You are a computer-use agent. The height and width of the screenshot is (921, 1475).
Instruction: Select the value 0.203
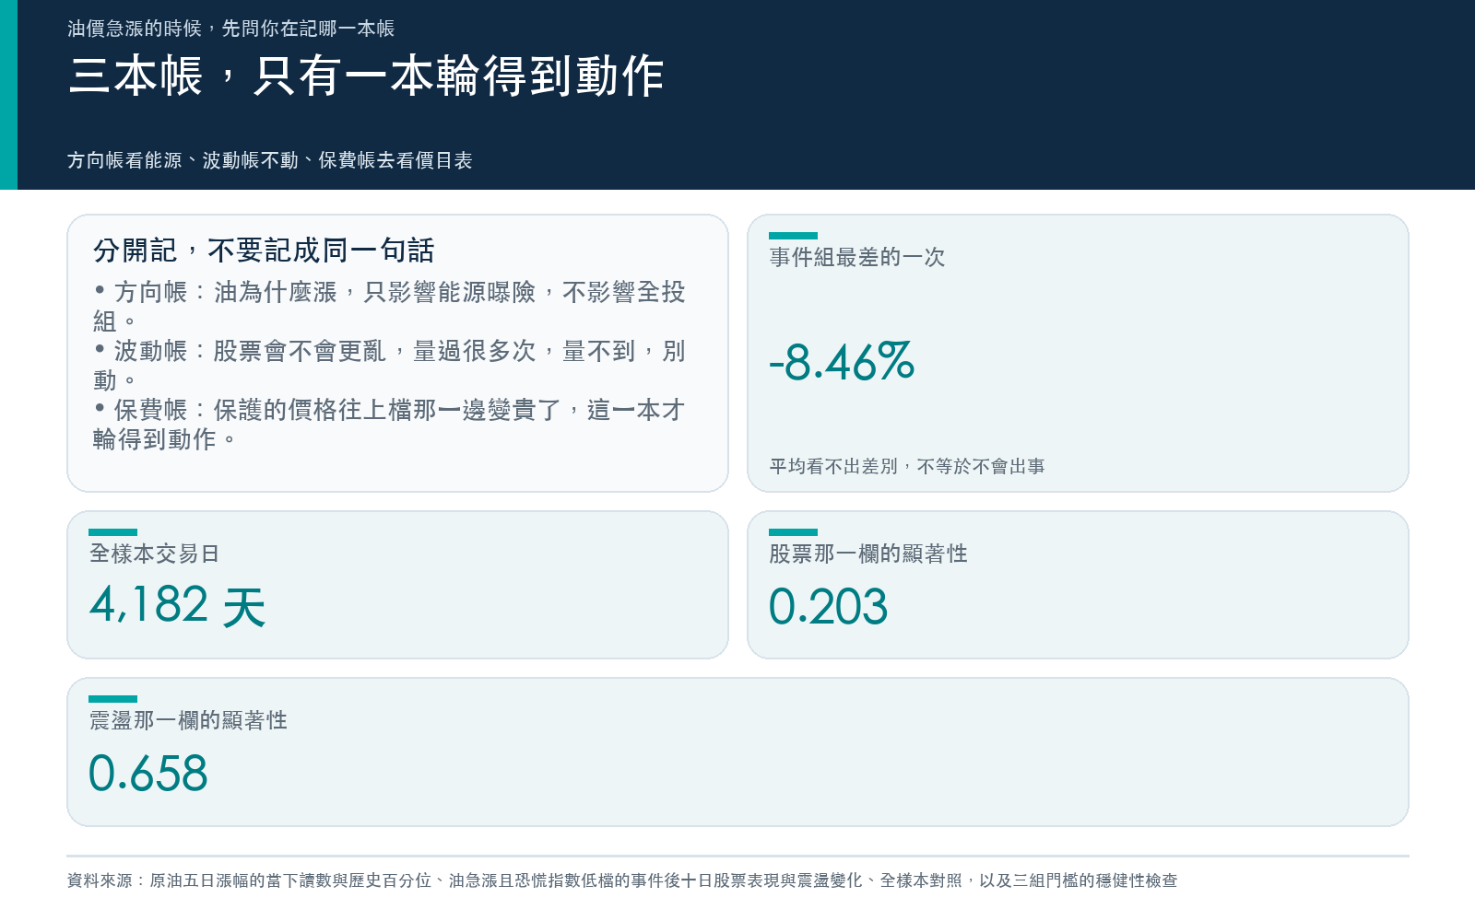[828, 607]
